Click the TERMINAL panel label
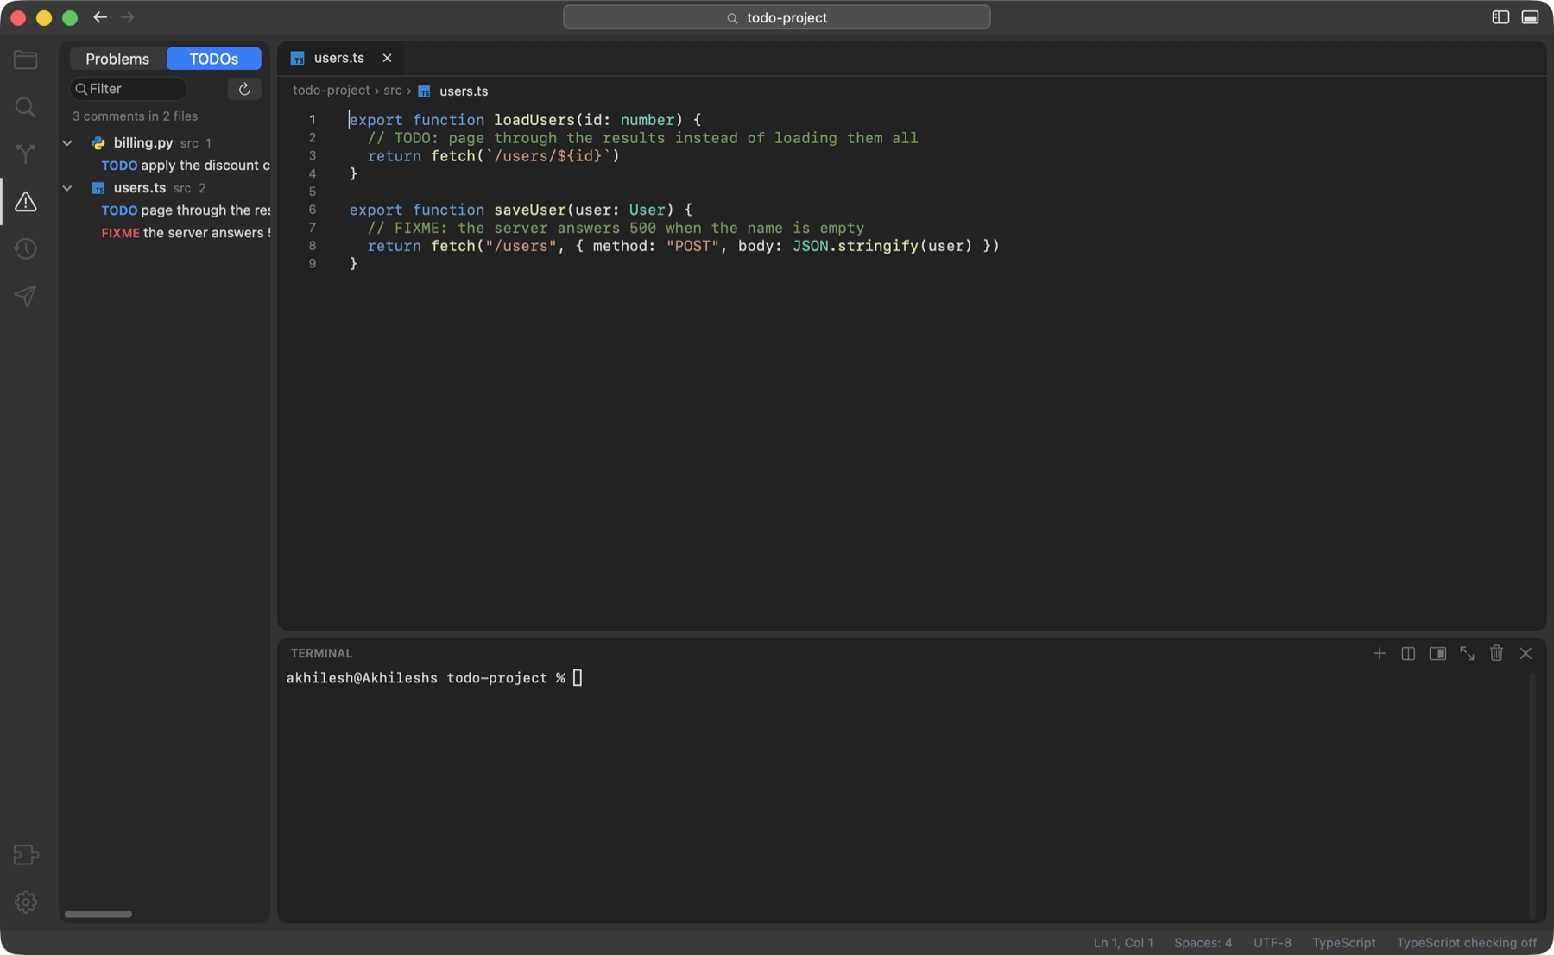This screenshot has width=1554, height=955. click(x=321, y=653)
